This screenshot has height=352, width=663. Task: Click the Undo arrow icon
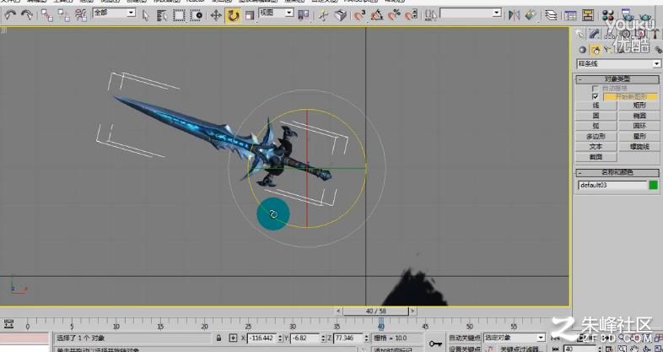pyautogui.click(x=10, y=16)
